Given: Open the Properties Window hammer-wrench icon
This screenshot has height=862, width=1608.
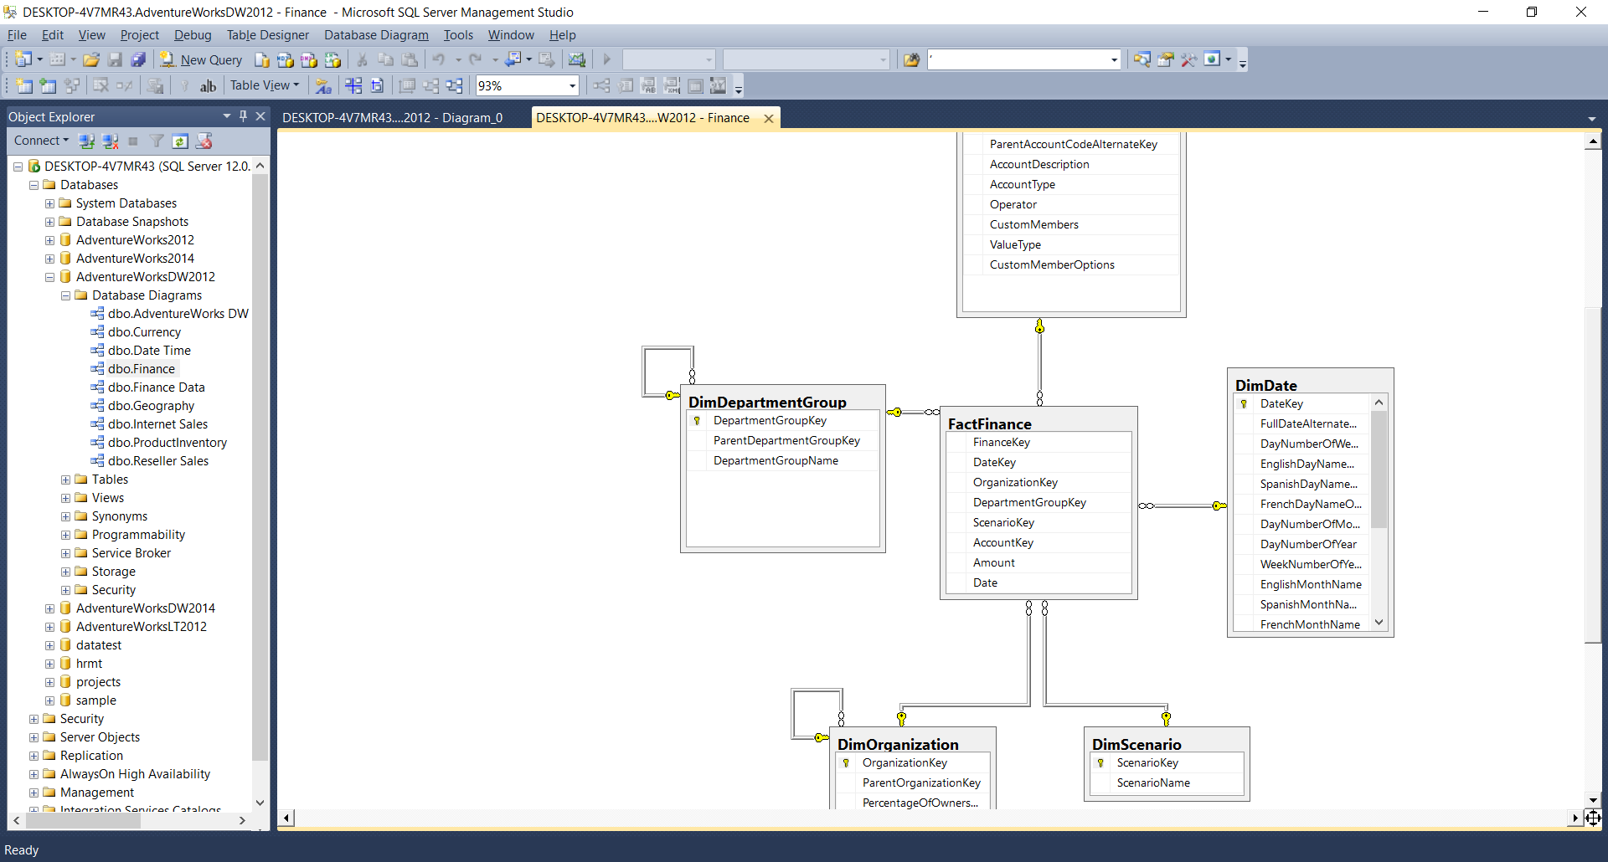Looking at the screenshot, I should pos(1188,59).
